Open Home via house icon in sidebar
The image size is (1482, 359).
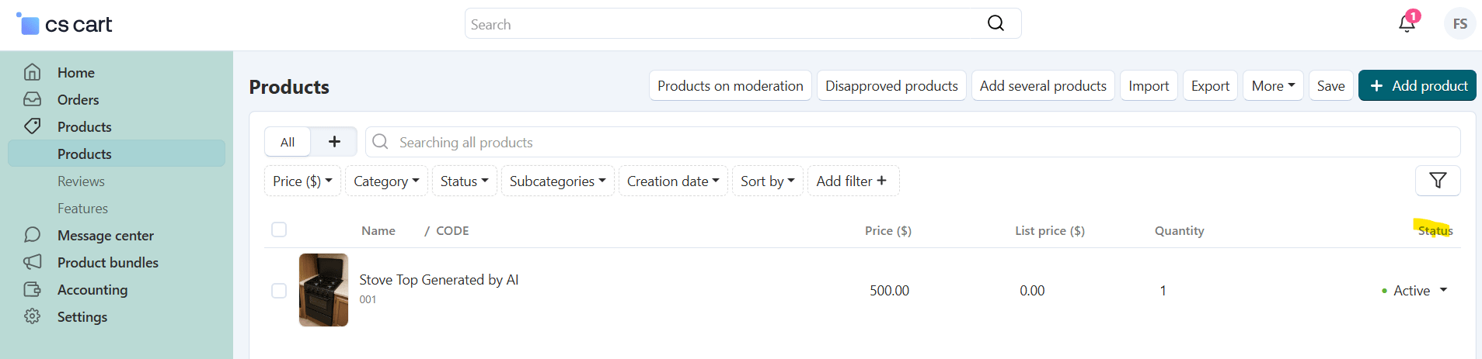32,72
